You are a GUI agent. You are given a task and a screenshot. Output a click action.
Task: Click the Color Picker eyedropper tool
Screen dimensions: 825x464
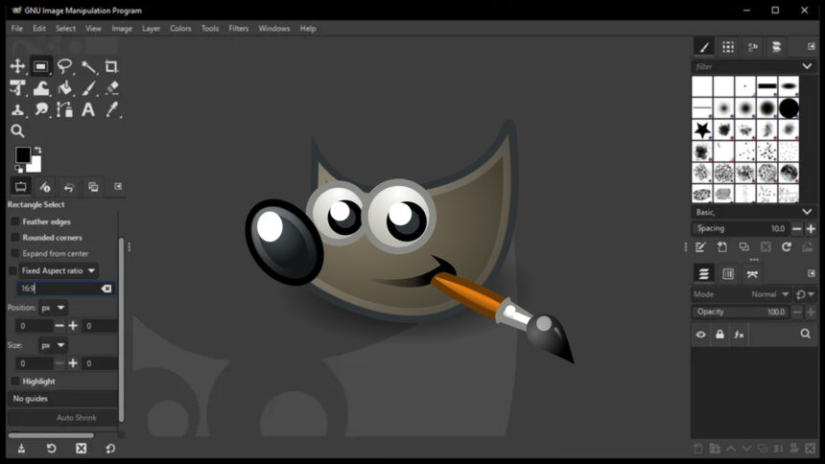click(111, 109)
